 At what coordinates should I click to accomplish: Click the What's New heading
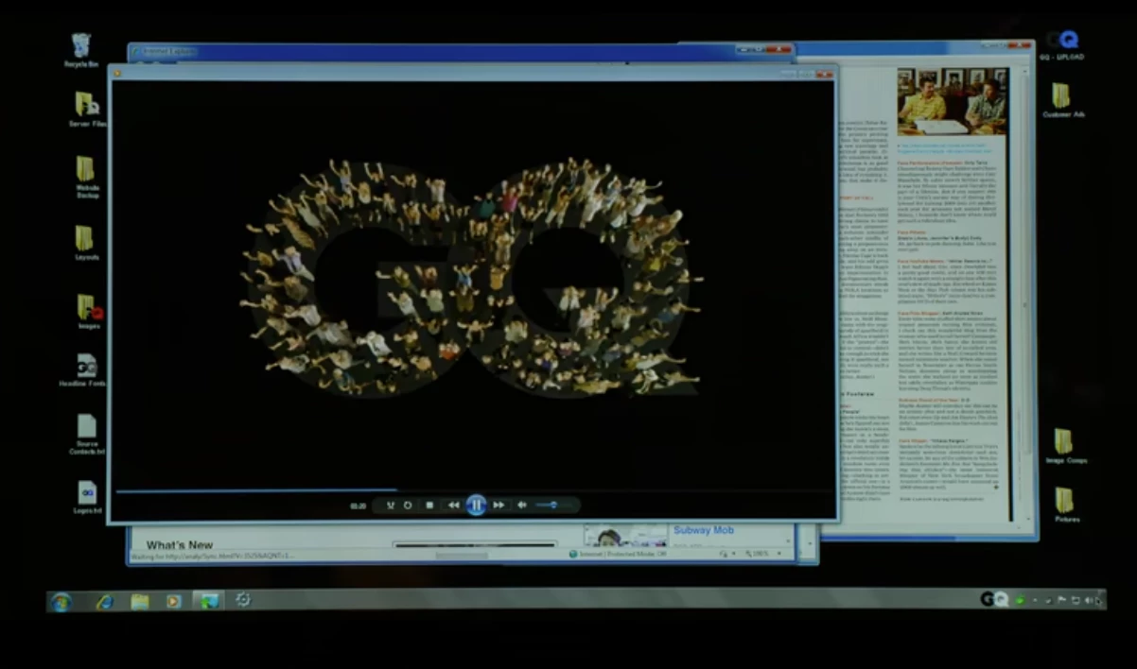[180, 545]
